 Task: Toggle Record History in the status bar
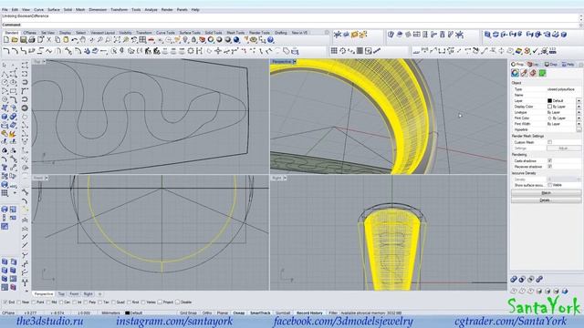coord(309,313)
